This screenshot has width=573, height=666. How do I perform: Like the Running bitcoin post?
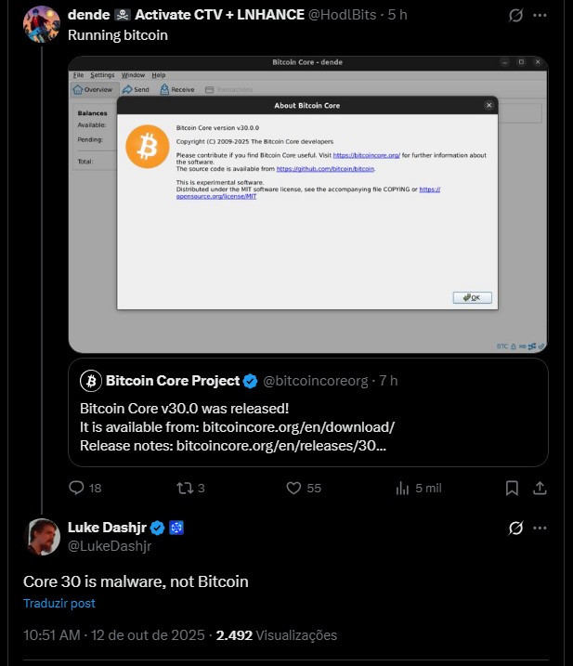[293, 488]
